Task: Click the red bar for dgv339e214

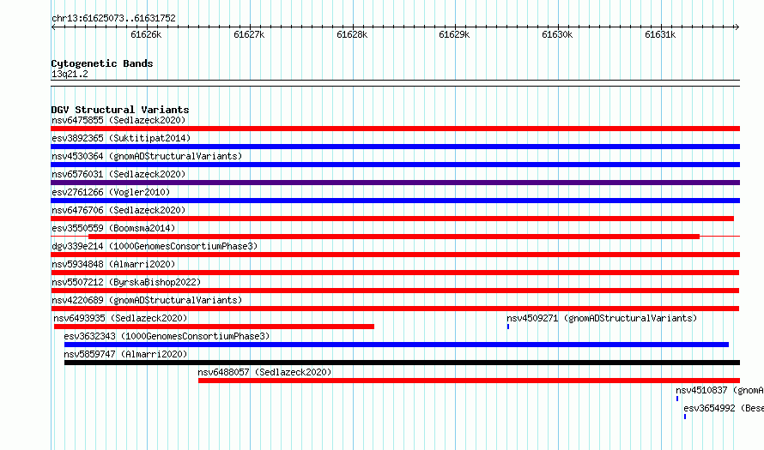Action: click(x=395, y=255)
